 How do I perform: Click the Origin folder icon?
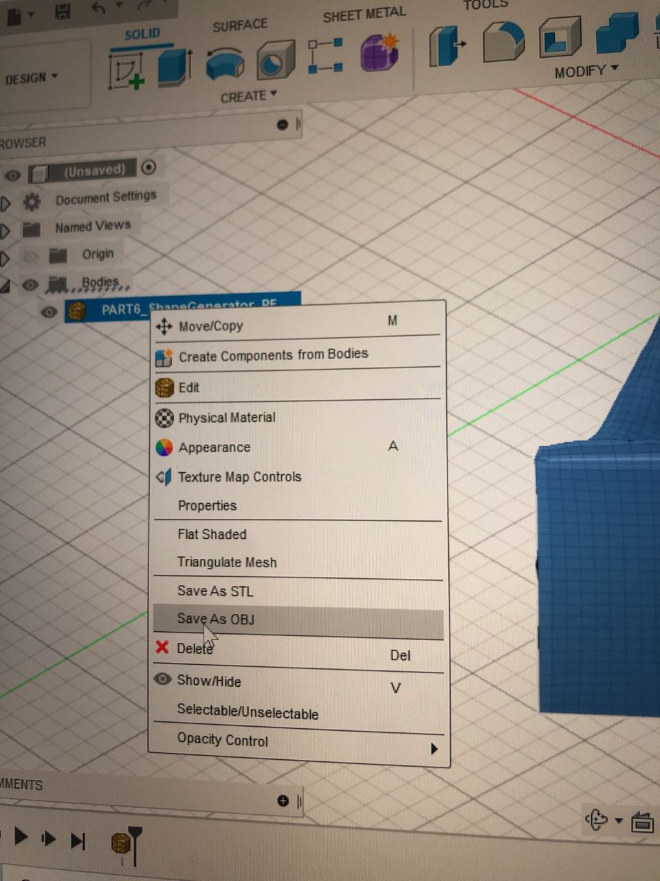58,256
